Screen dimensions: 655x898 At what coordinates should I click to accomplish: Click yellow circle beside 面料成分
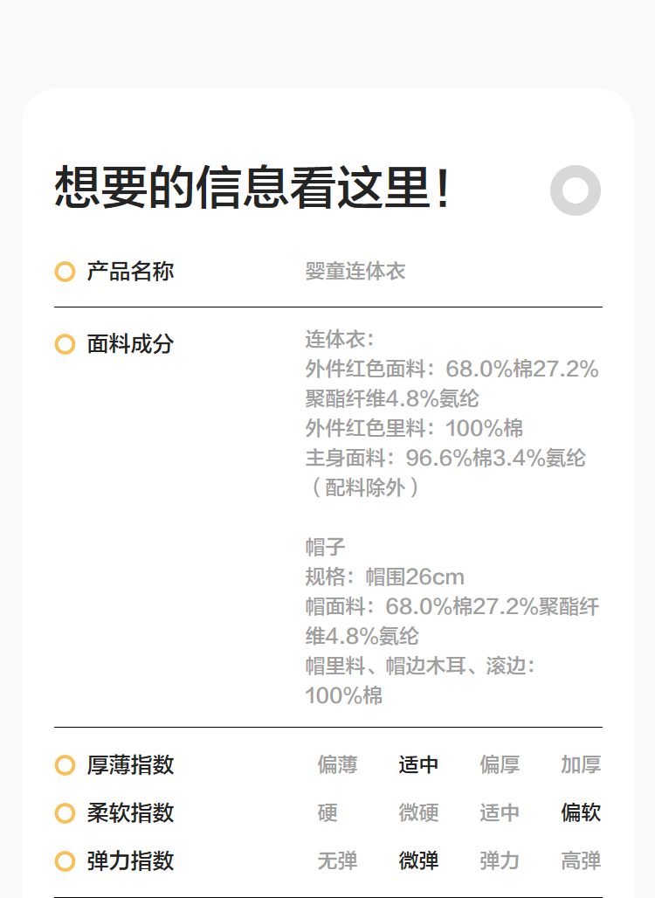point(65,344)
